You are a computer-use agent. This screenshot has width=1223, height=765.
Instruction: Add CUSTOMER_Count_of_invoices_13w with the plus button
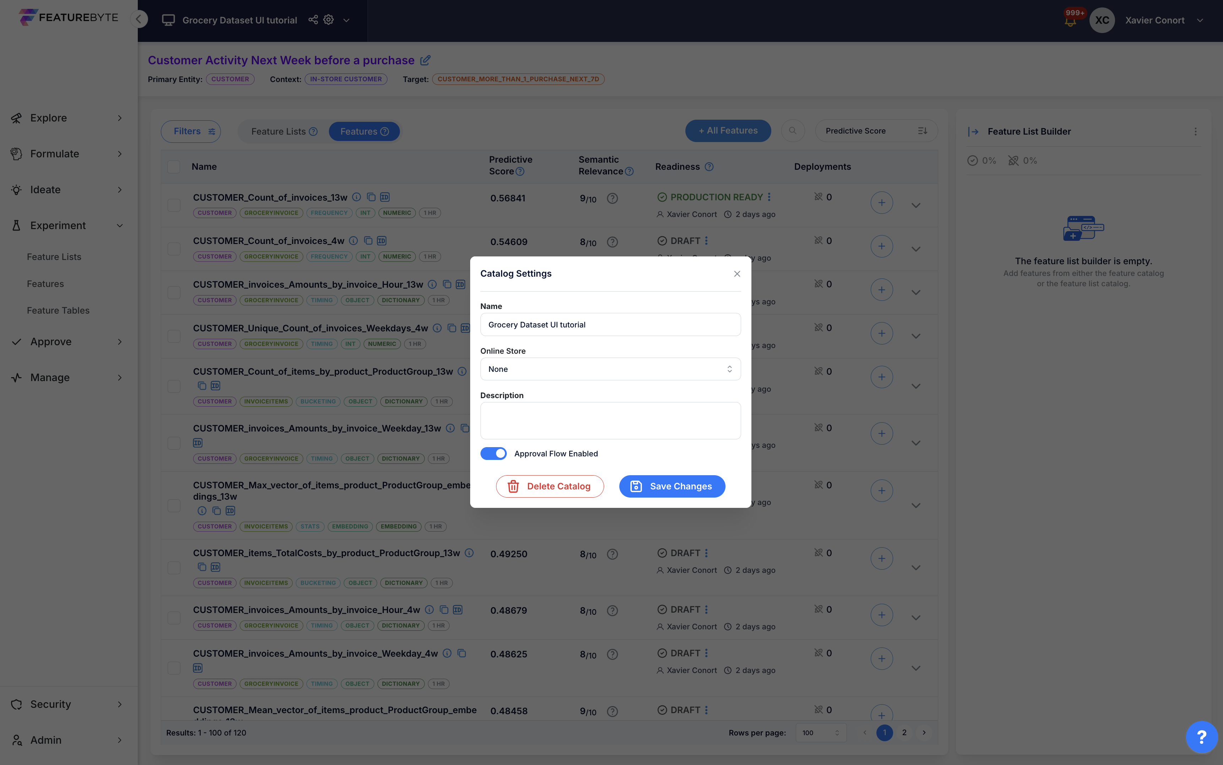(881, 203)
